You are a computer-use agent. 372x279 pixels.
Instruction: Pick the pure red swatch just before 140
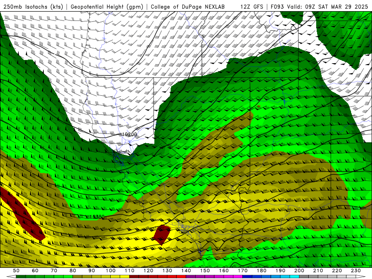pos(181,277)
